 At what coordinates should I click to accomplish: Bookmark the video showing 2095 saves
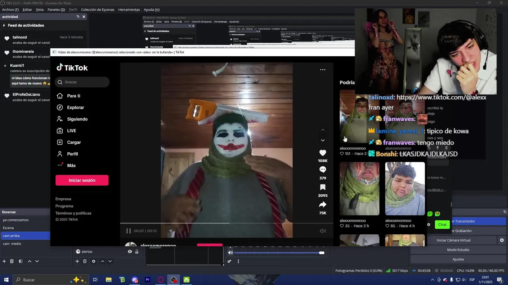pos(323,187)
